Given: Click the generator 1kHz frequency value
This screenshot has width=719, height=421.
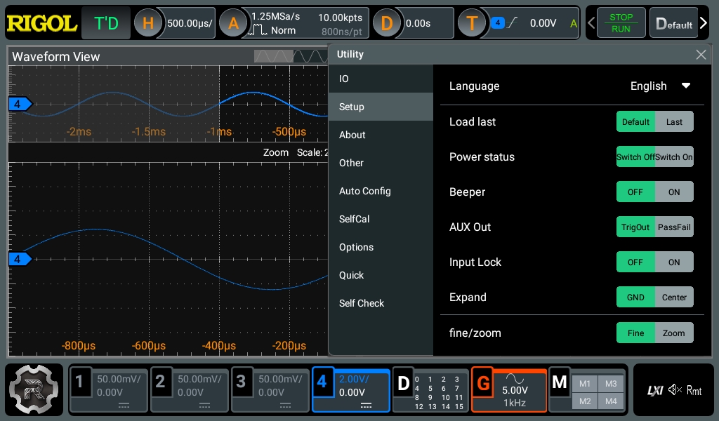Looking at the screenshot, I should [x=515, y=403].
